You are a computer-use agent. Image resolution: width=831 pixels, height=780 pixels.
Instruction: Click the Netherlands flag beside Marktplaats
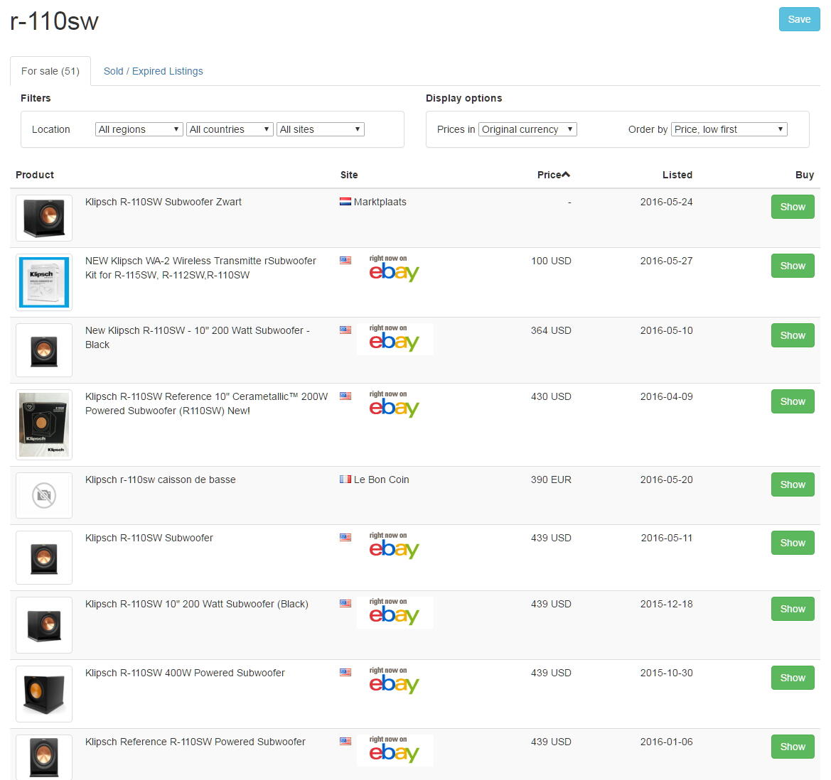coord(345,201)
